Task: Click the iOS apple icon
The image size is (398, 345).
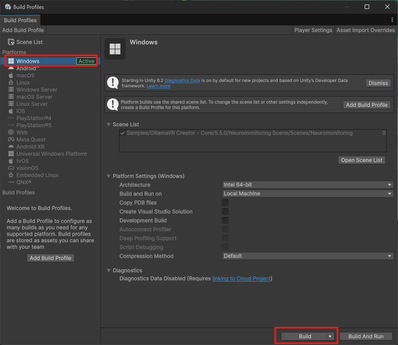Action: pyautogui.click(x=11, y=111)
